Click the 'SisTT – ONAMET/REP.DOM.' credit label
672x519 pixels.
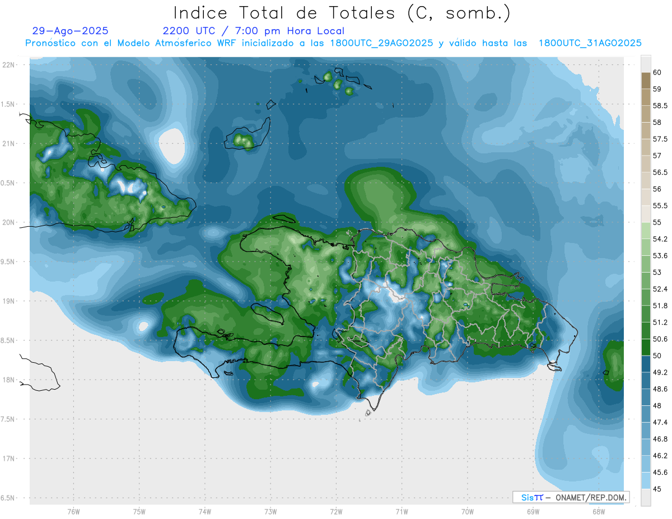click(x=571, y=497)
